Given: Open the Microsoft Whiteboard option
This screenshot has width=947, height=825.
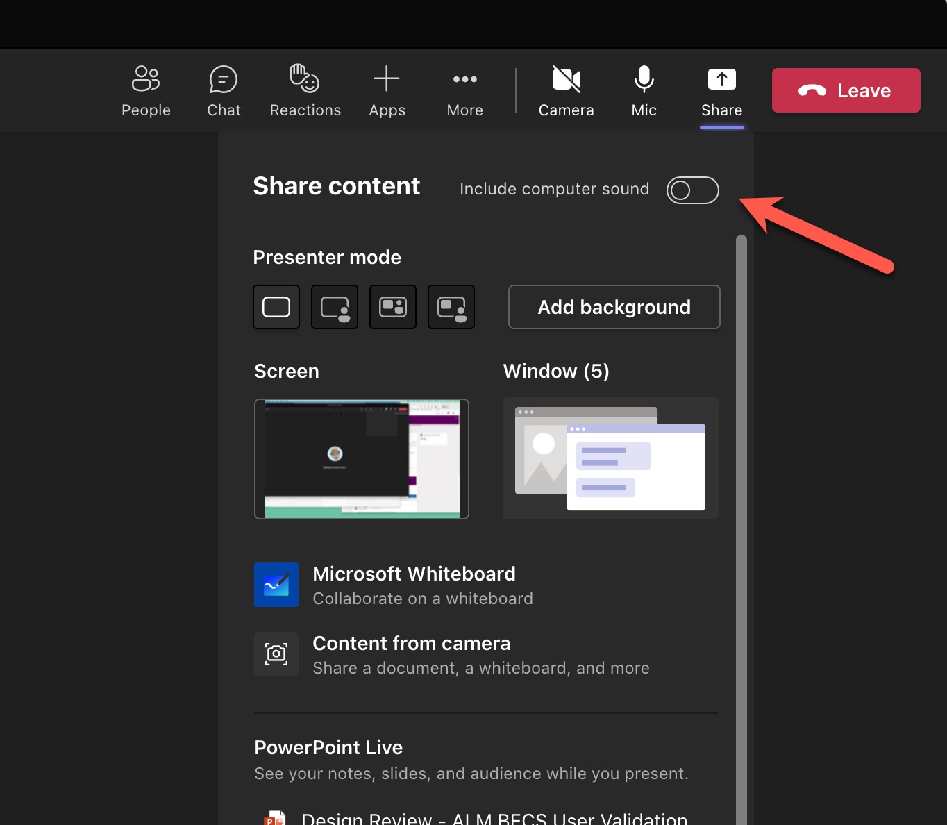Looking at the screenshot, I should coord(414,585).
